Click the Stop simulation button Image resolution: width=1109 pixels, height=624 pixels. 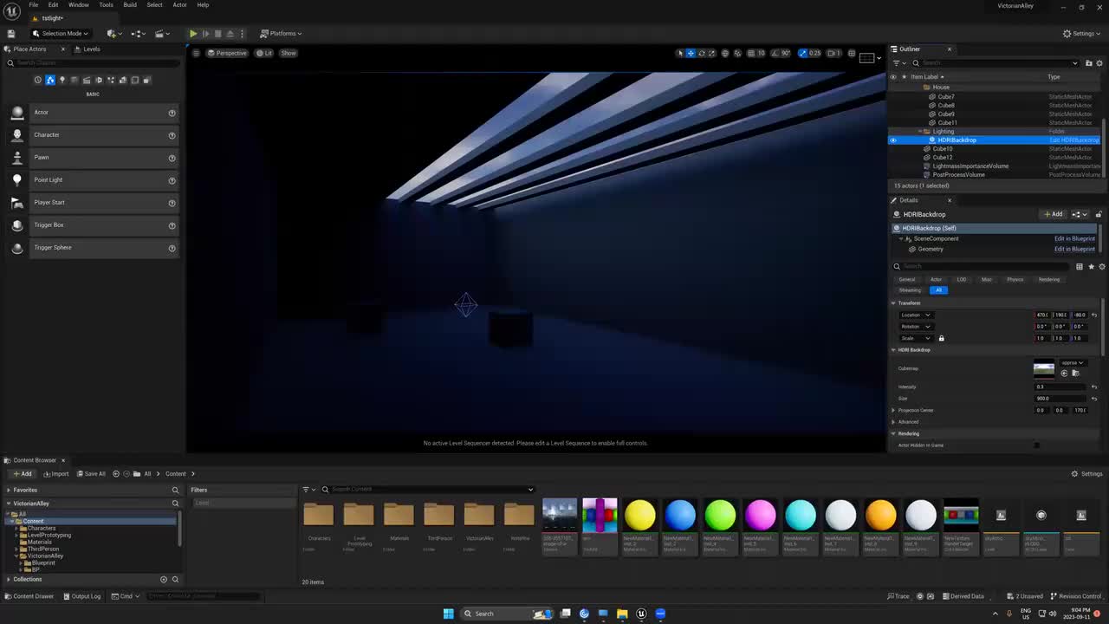click(217, 33)
